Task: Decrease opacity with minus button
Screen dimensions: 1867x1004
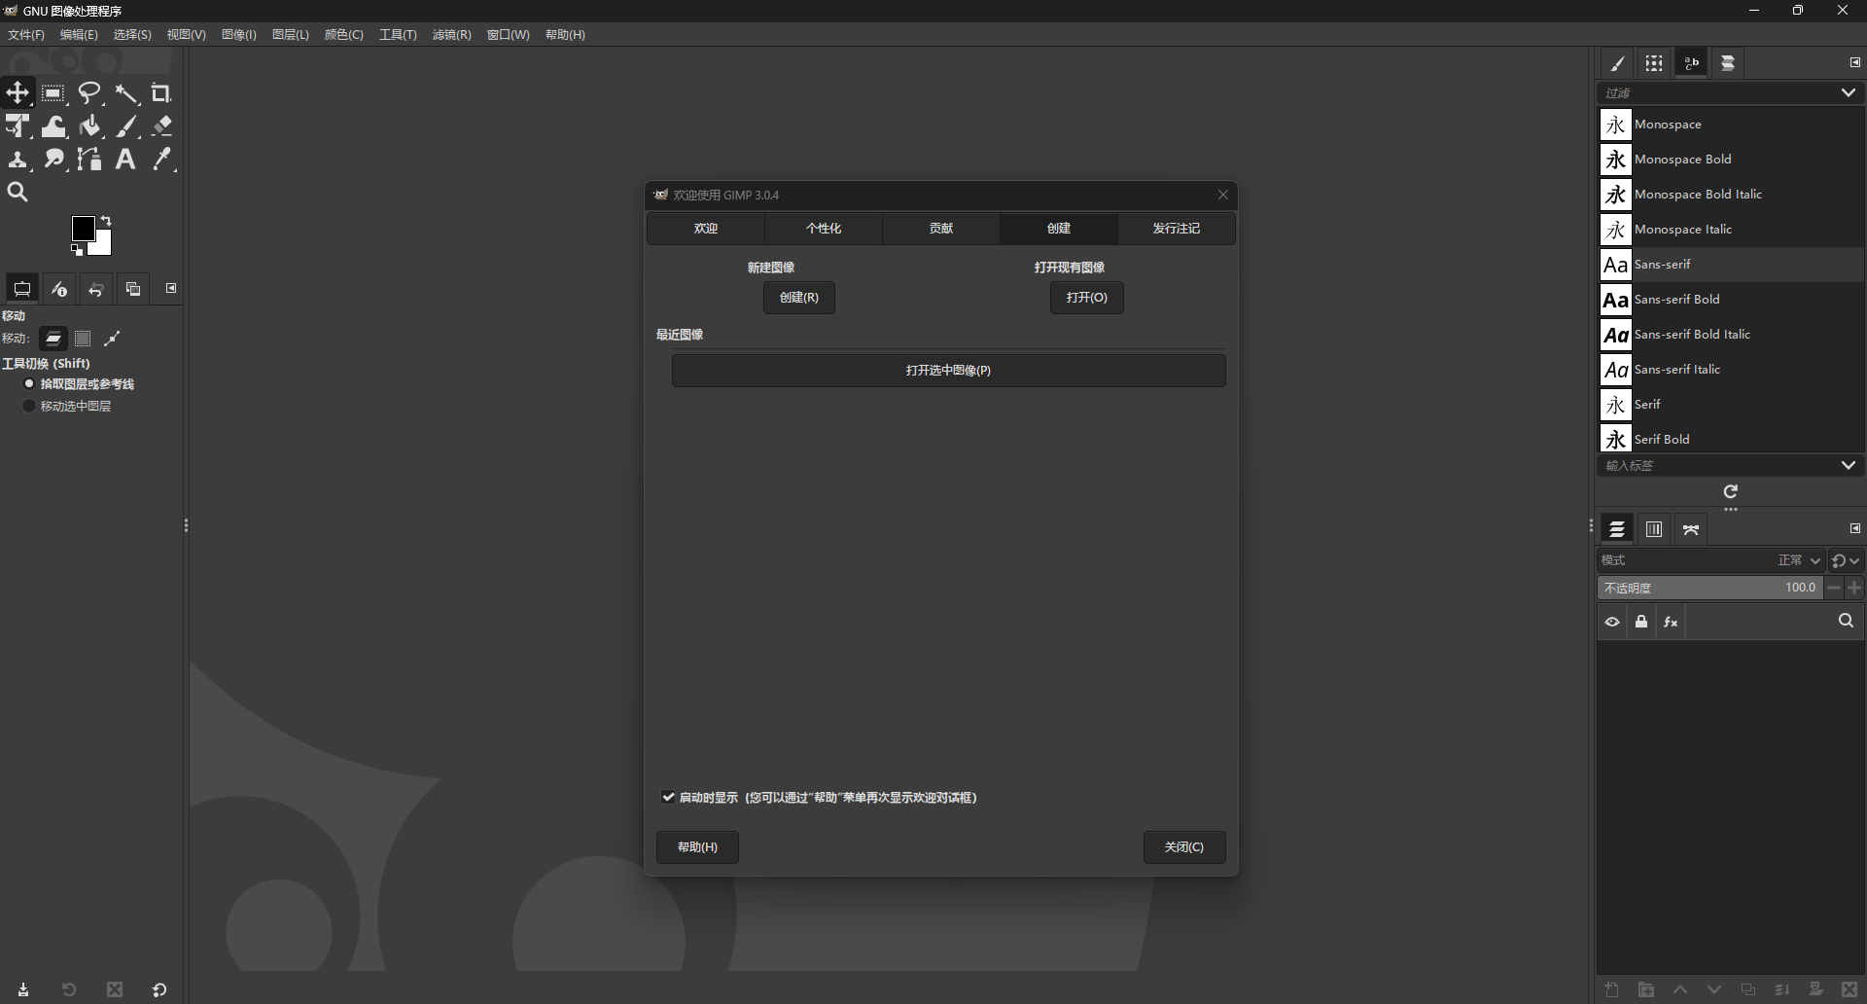Action: (x=1834, y=588)
